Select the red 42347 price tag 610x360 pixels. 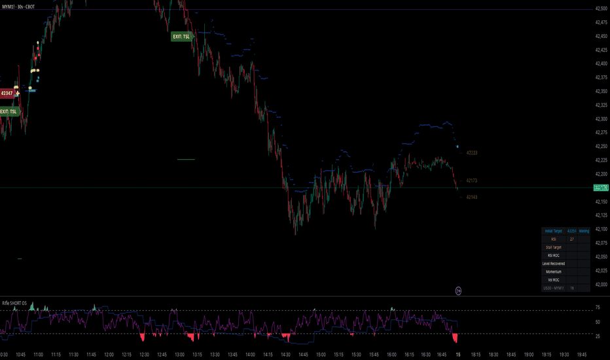tap(7, 94)
